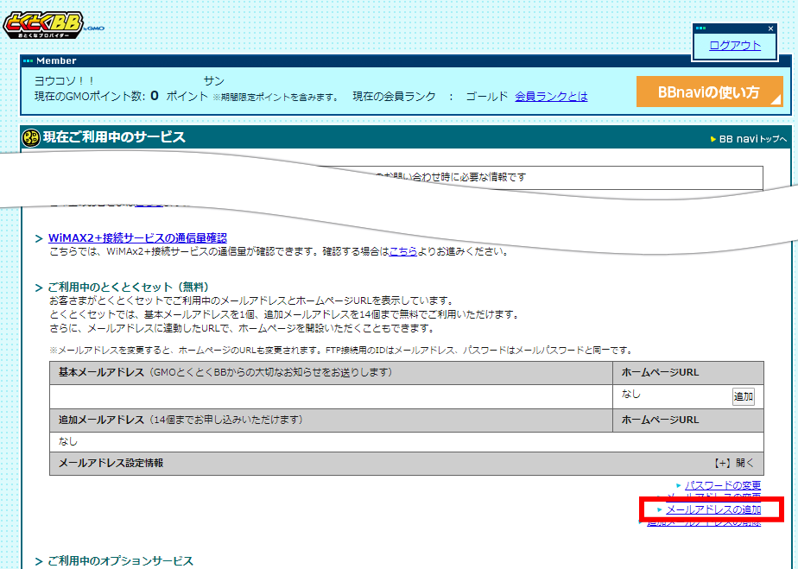The image size is (798, 569).
Task: Click the triangle bullet beside メールアドレスの追加
Action: 659,509
